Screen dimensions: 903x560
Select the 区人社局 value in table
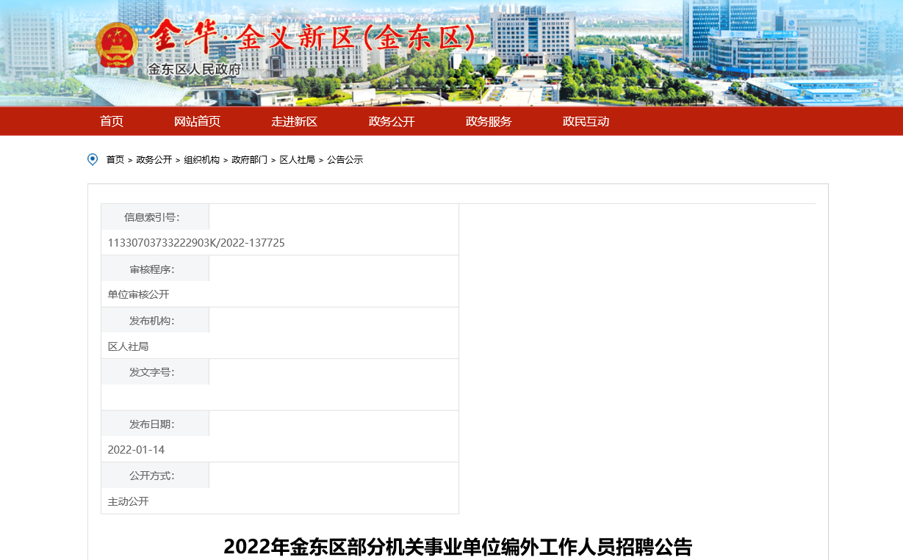tap(129, 346)
